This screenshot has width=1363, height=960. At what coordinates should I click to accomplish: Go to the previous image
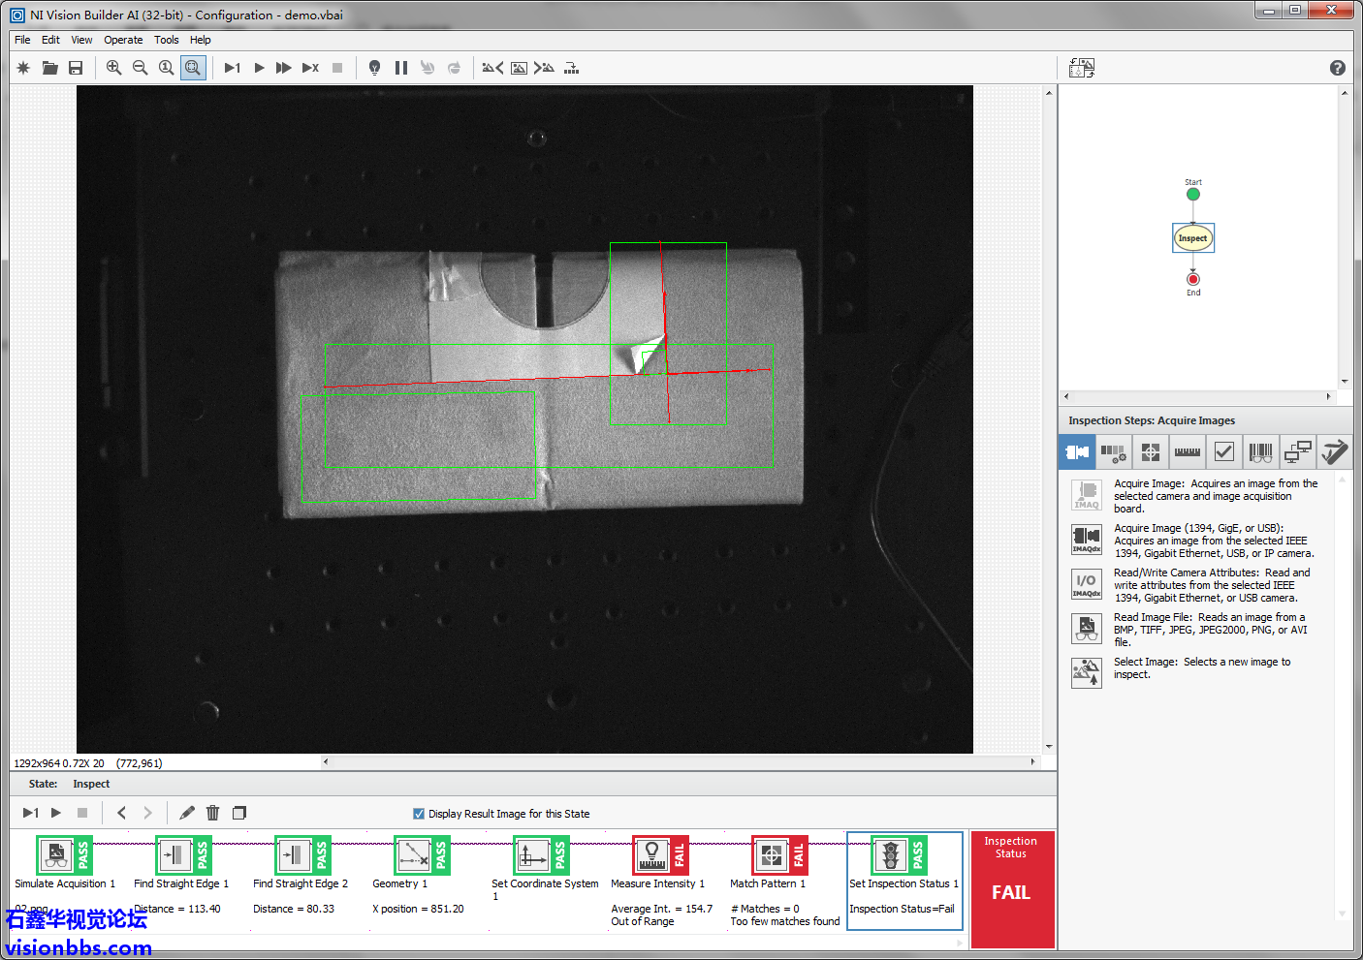tap(492, 68)
